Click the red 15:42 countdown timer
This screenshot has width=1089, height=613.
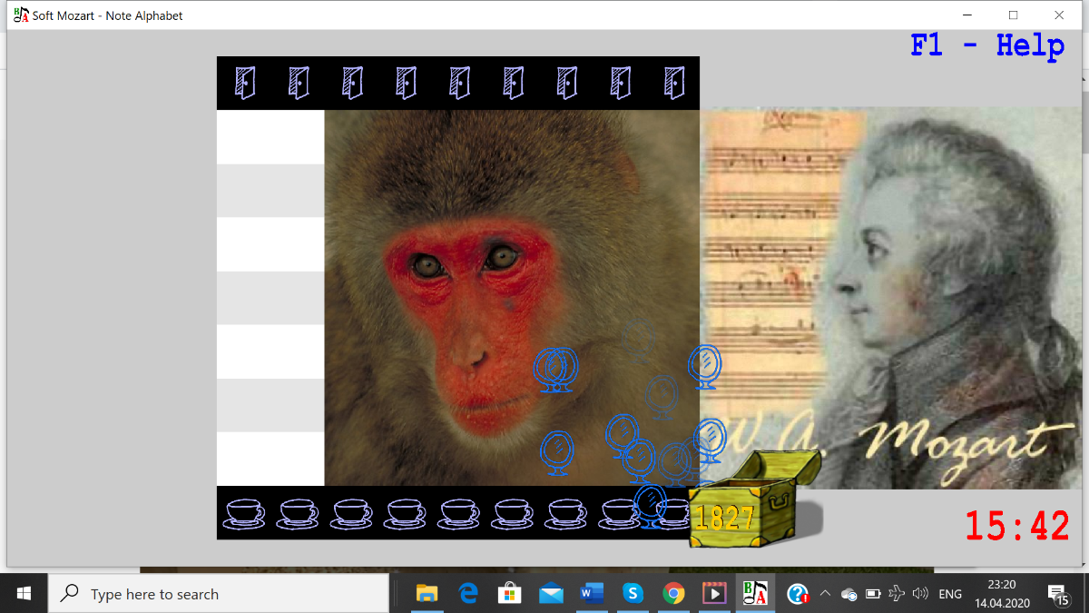(1016, 526)
